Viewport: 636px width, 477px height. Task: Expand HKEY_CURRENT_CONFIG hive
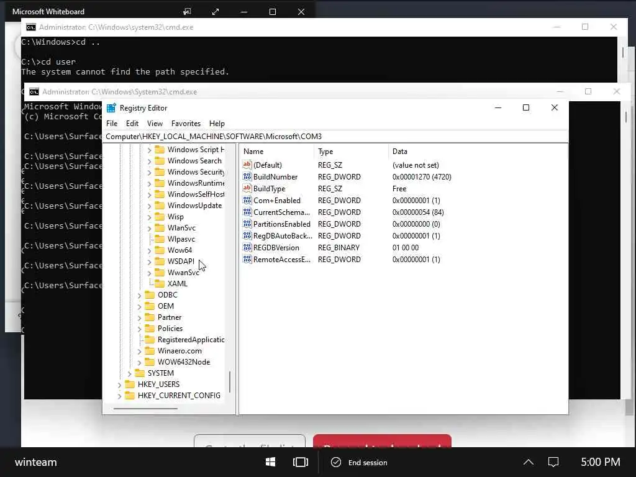coord(120,396)
